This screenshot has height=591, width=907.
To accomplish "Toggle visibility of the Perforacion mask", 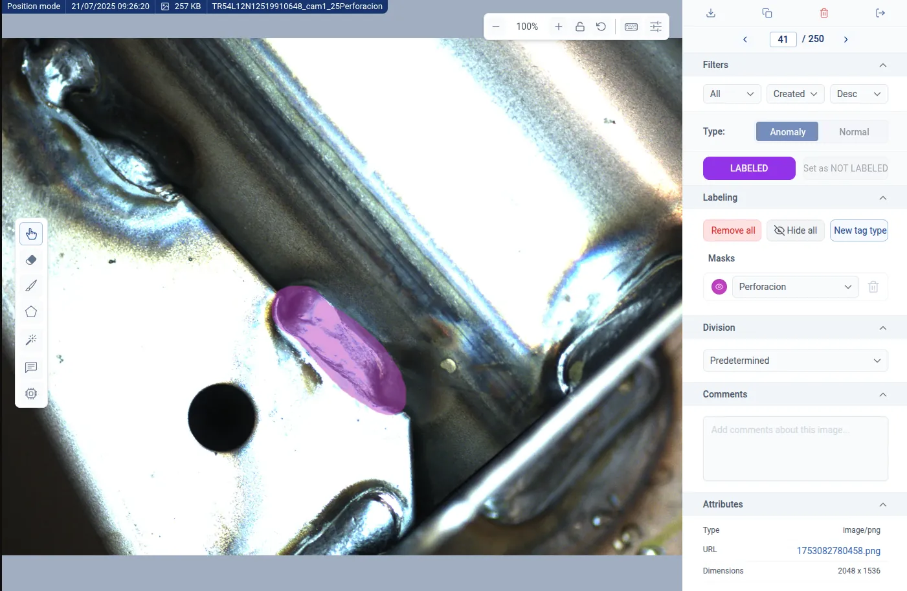I will pos(718,286).
